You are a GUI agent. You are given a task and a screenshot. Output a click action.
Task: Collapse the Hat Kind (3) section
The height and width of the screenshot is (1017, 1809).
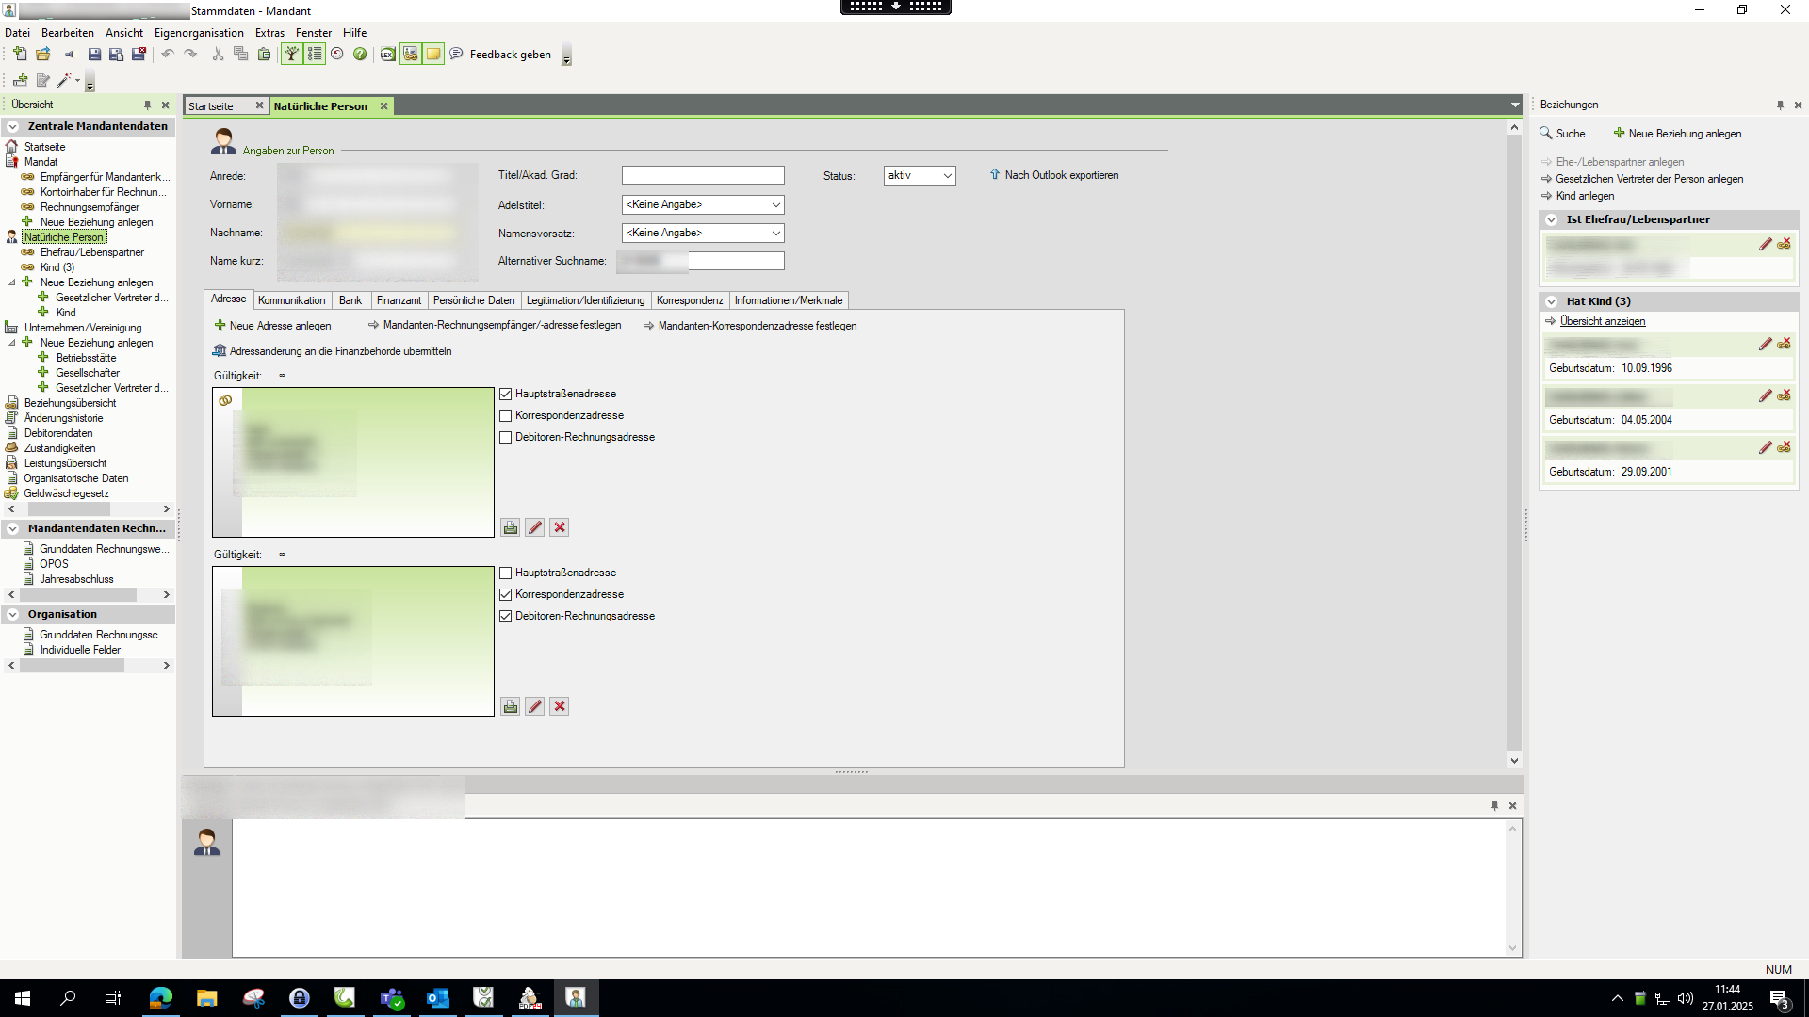pos(1551,301)
